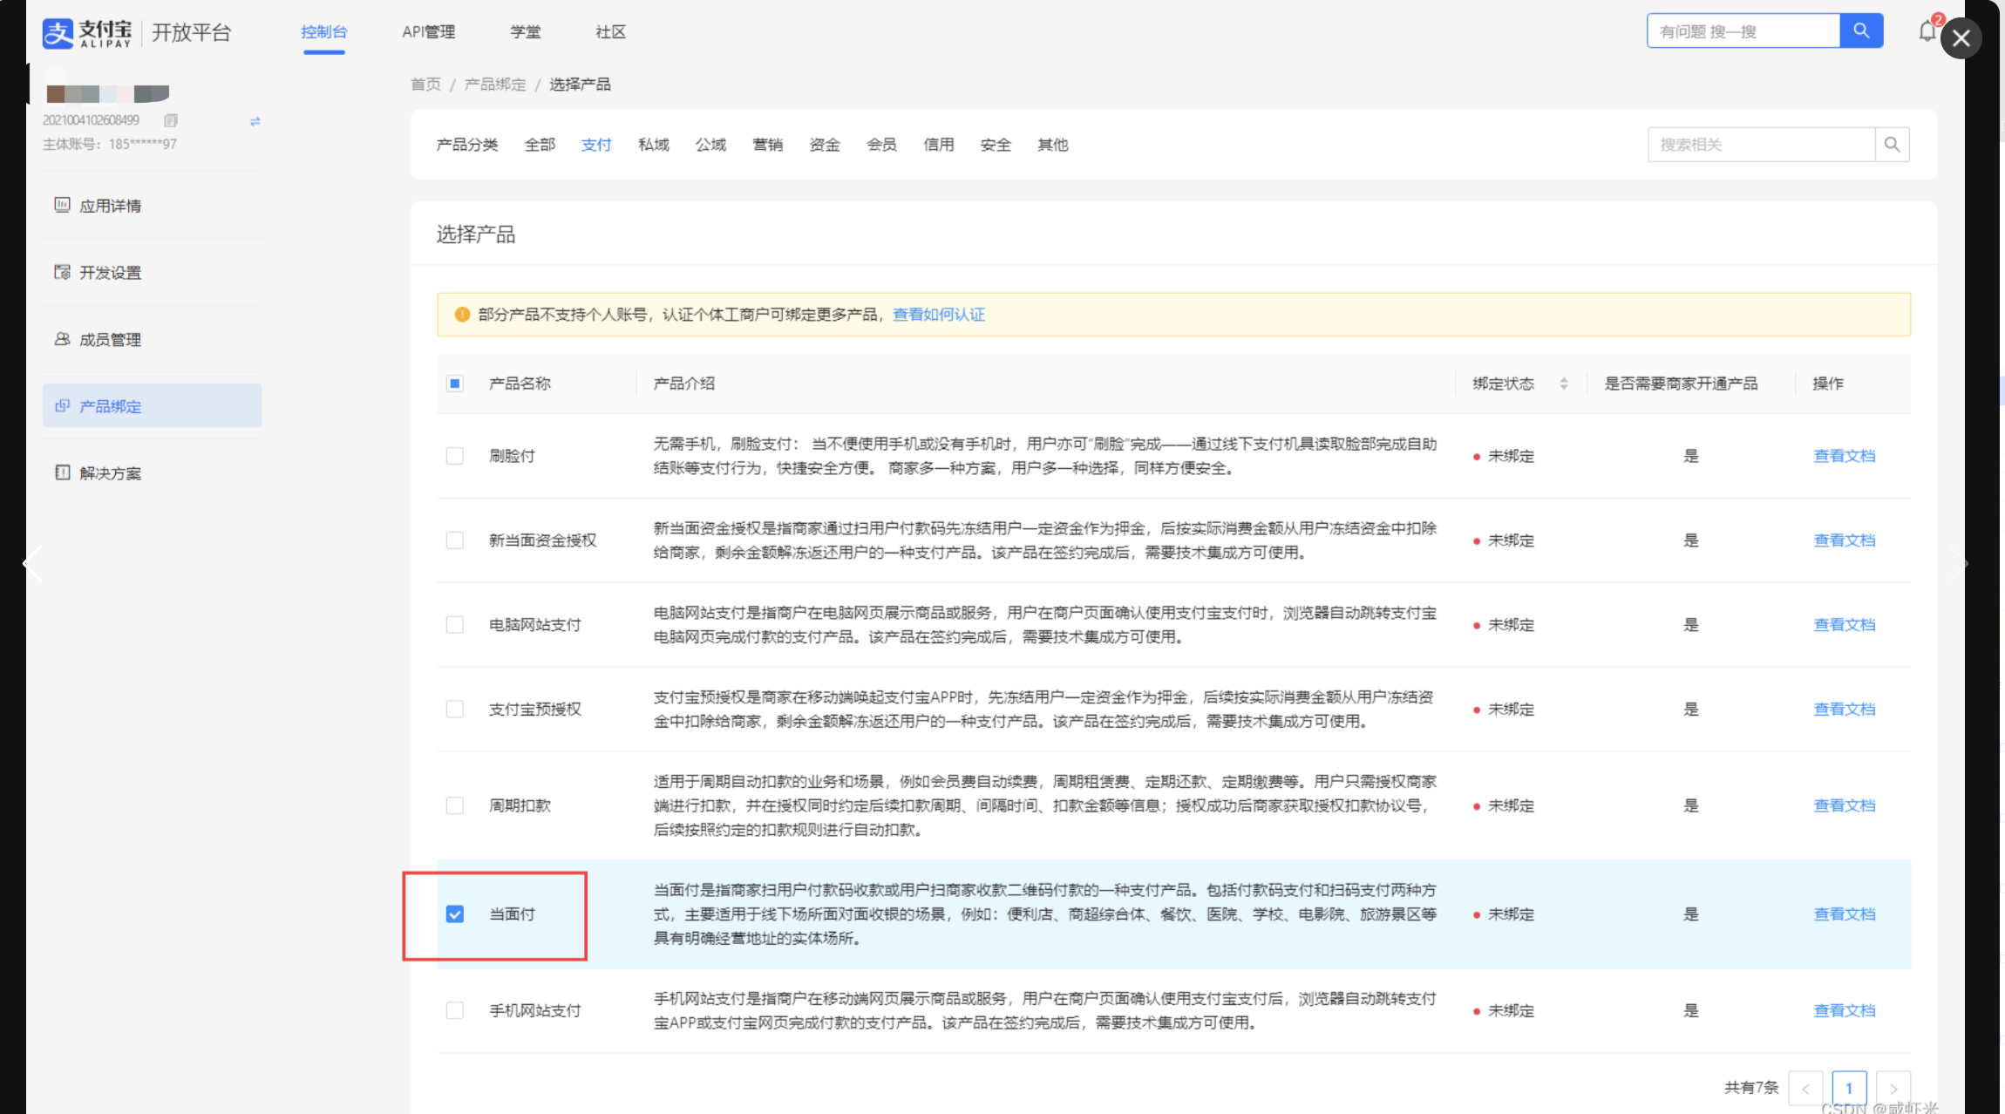
Task: Close the image viewer overlay
Action: coord(1961,38)
